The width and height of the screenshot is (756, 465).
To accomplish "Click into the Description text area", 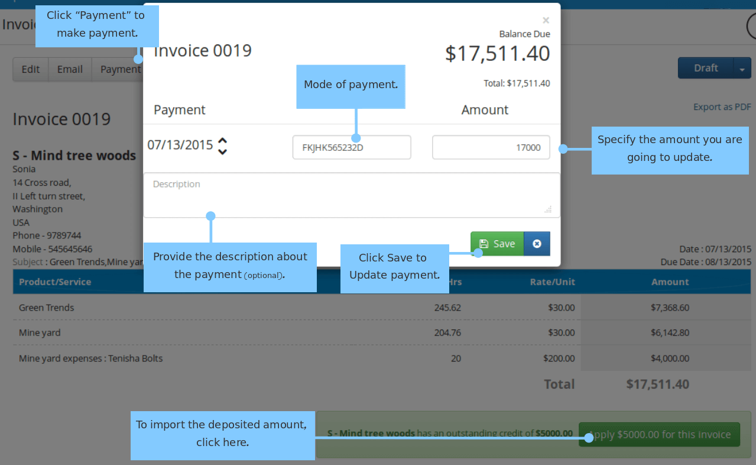I will (352, 195).
